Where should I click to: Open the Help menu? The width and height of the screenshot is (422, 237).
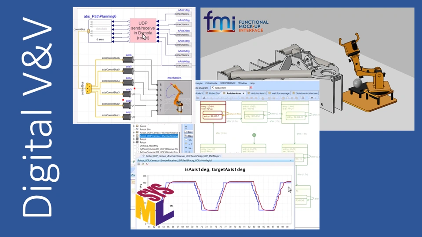pos(252,83)
